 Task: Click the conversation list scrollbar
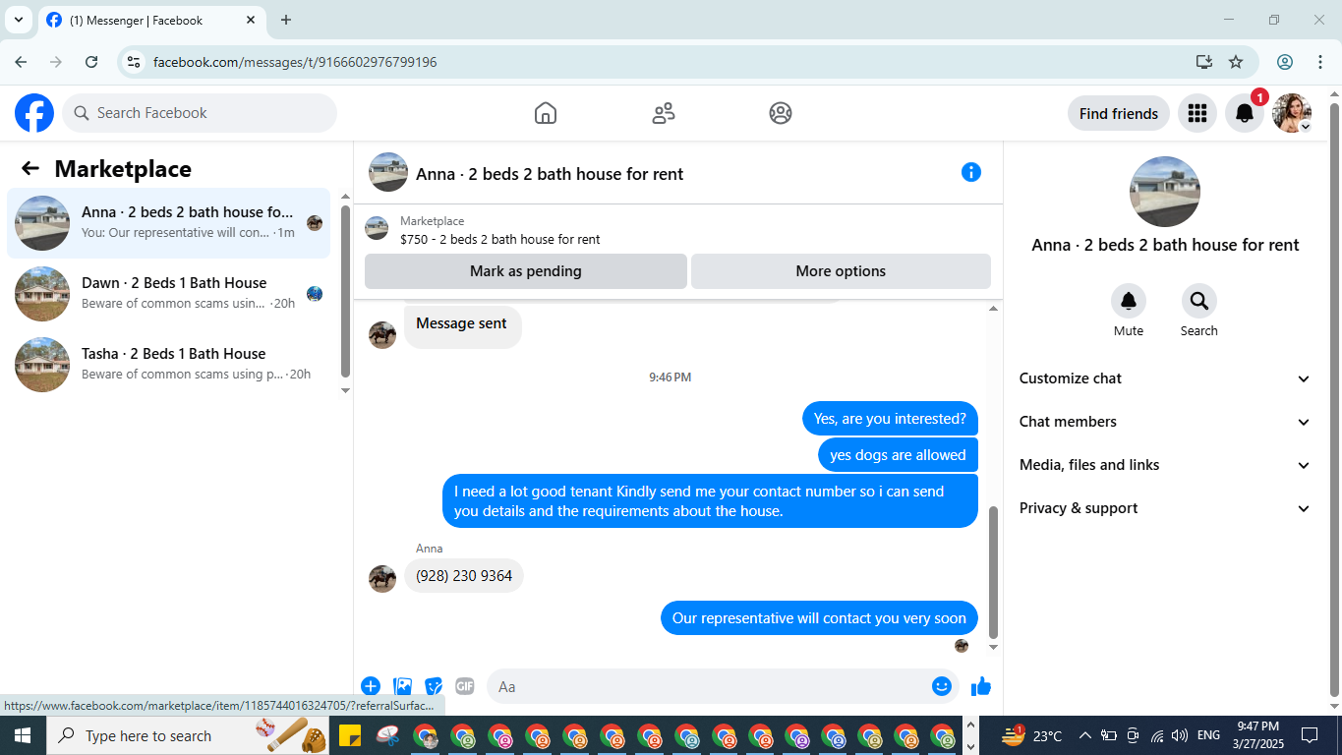(x=345, y=291)
